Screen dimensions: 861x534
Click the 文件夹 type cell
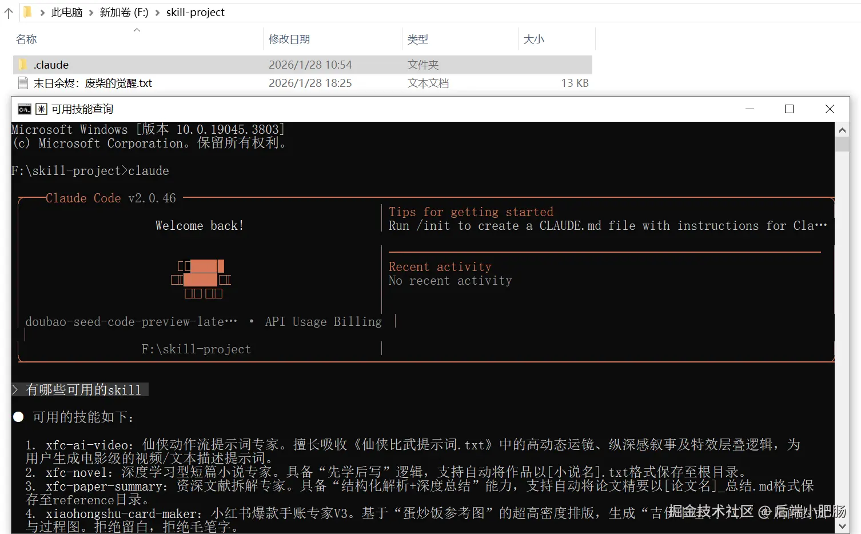423,65
